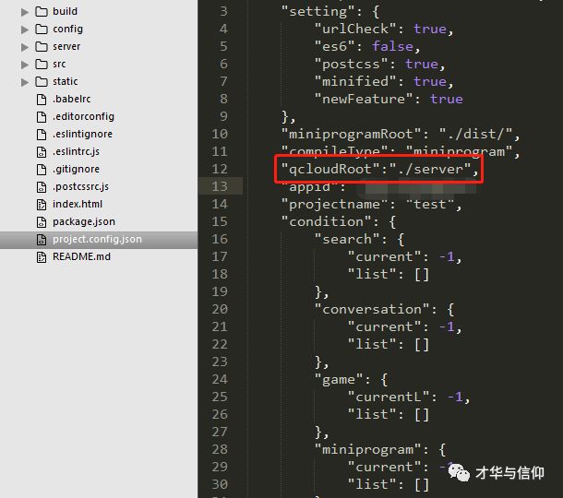Viewport: 563px width, 498px height.
Task: Click the static folder icon
Action: pyautogui.click(x=42, y=82)
